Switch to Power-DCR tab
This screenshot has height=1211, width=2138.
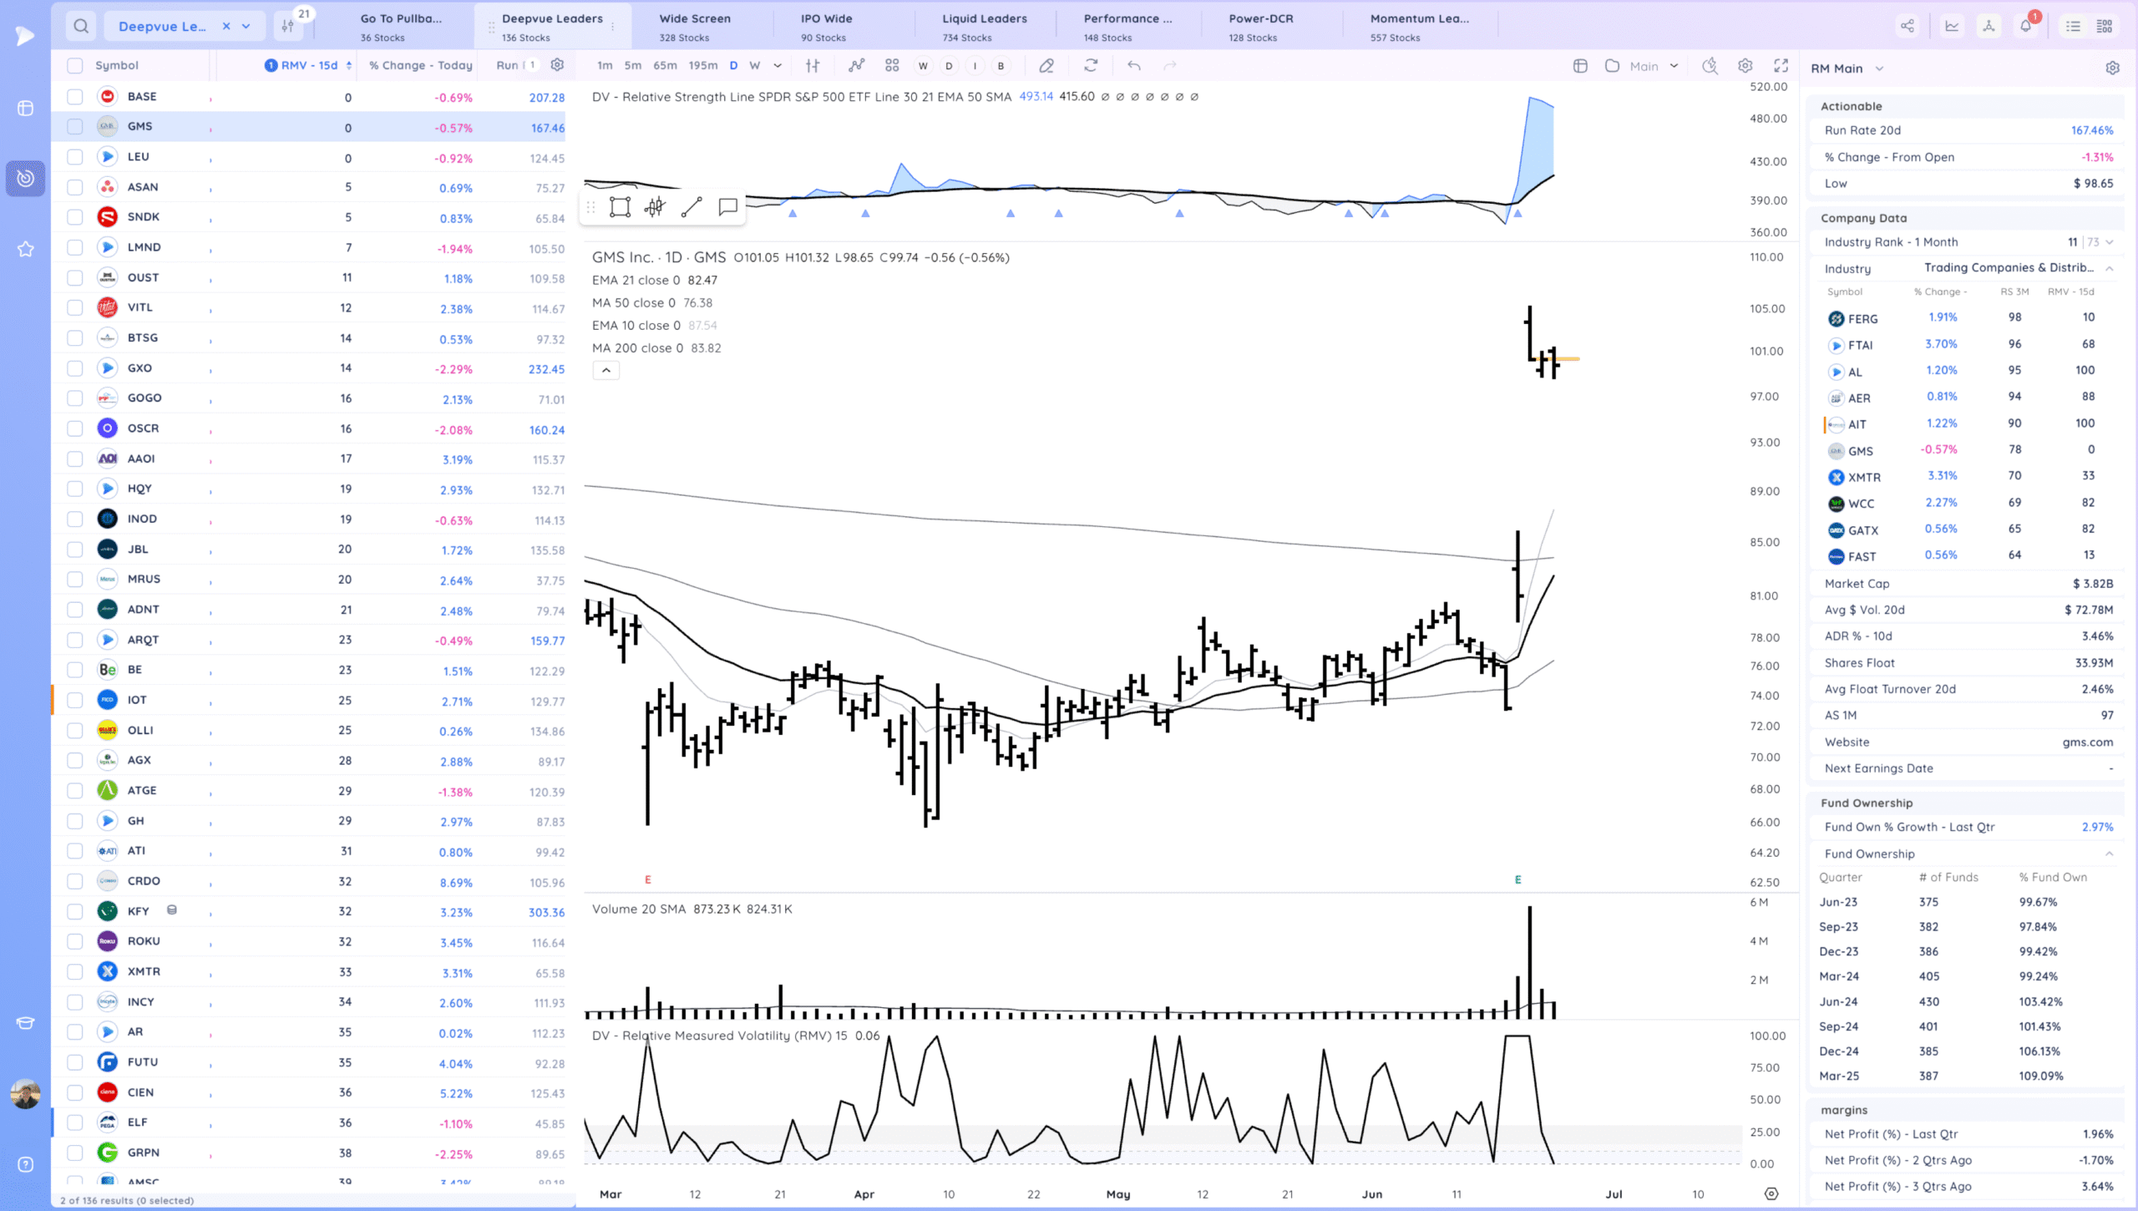tap(1261, 27)
